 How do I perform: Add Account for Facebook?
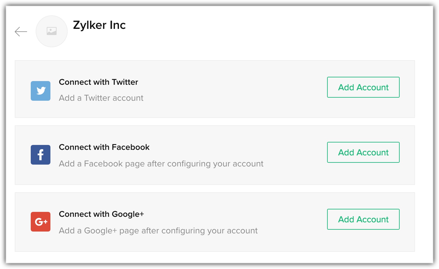[x=363, y=152]
